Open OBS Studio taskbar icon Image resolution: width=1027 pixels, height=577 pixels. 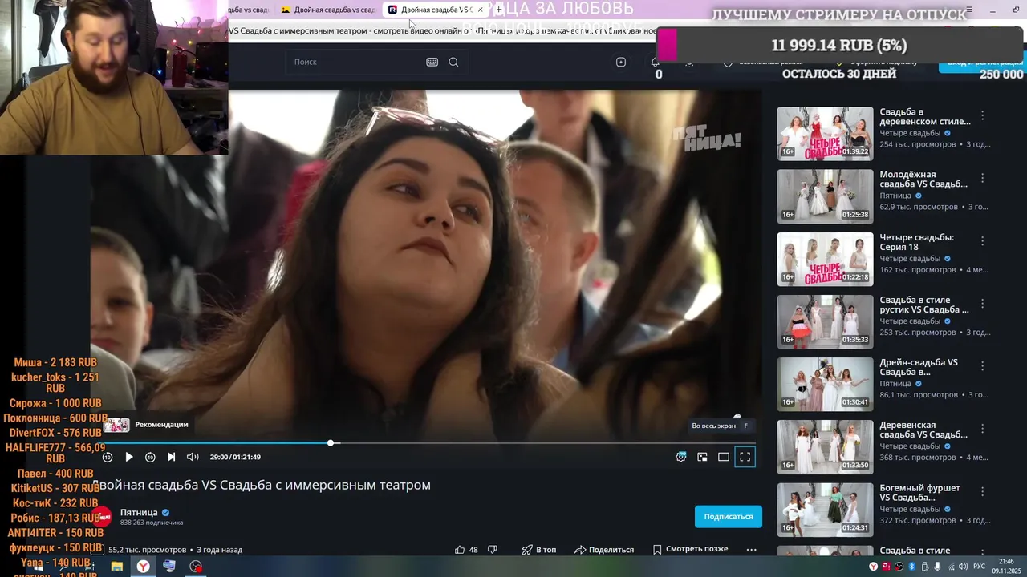point(196,567)
